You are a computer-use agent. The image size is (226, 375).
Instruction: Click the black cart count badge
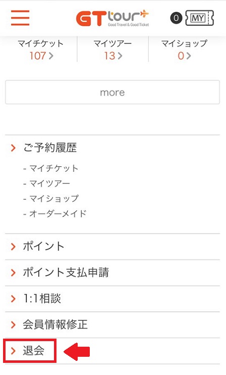[176, 18]
